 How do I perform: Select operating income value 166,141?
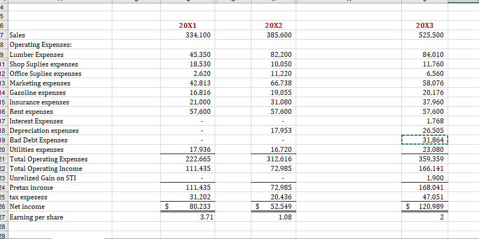424,169
